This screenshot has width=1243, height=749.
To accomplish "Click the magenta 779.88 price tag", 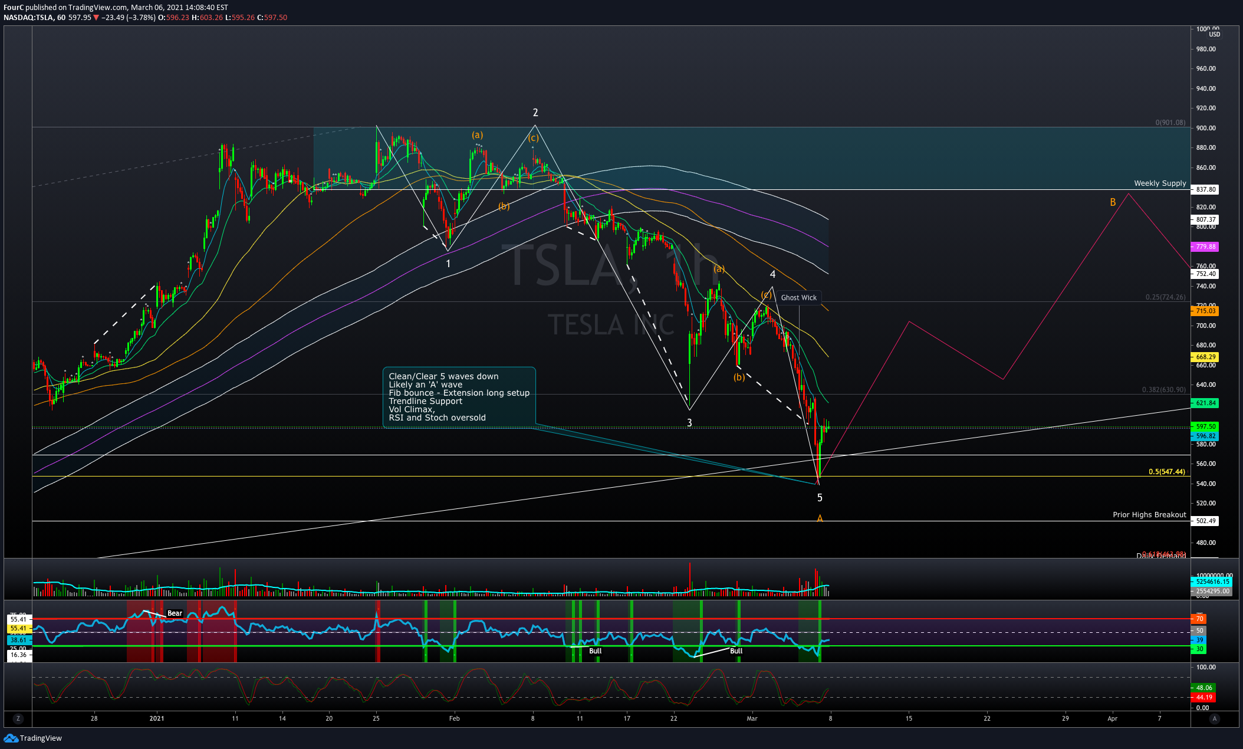I will tap(1205, 247).
